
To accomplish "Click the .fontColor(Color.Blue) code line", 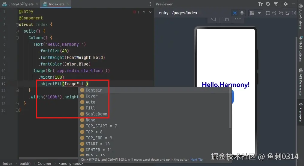I will tap(64, 64).
